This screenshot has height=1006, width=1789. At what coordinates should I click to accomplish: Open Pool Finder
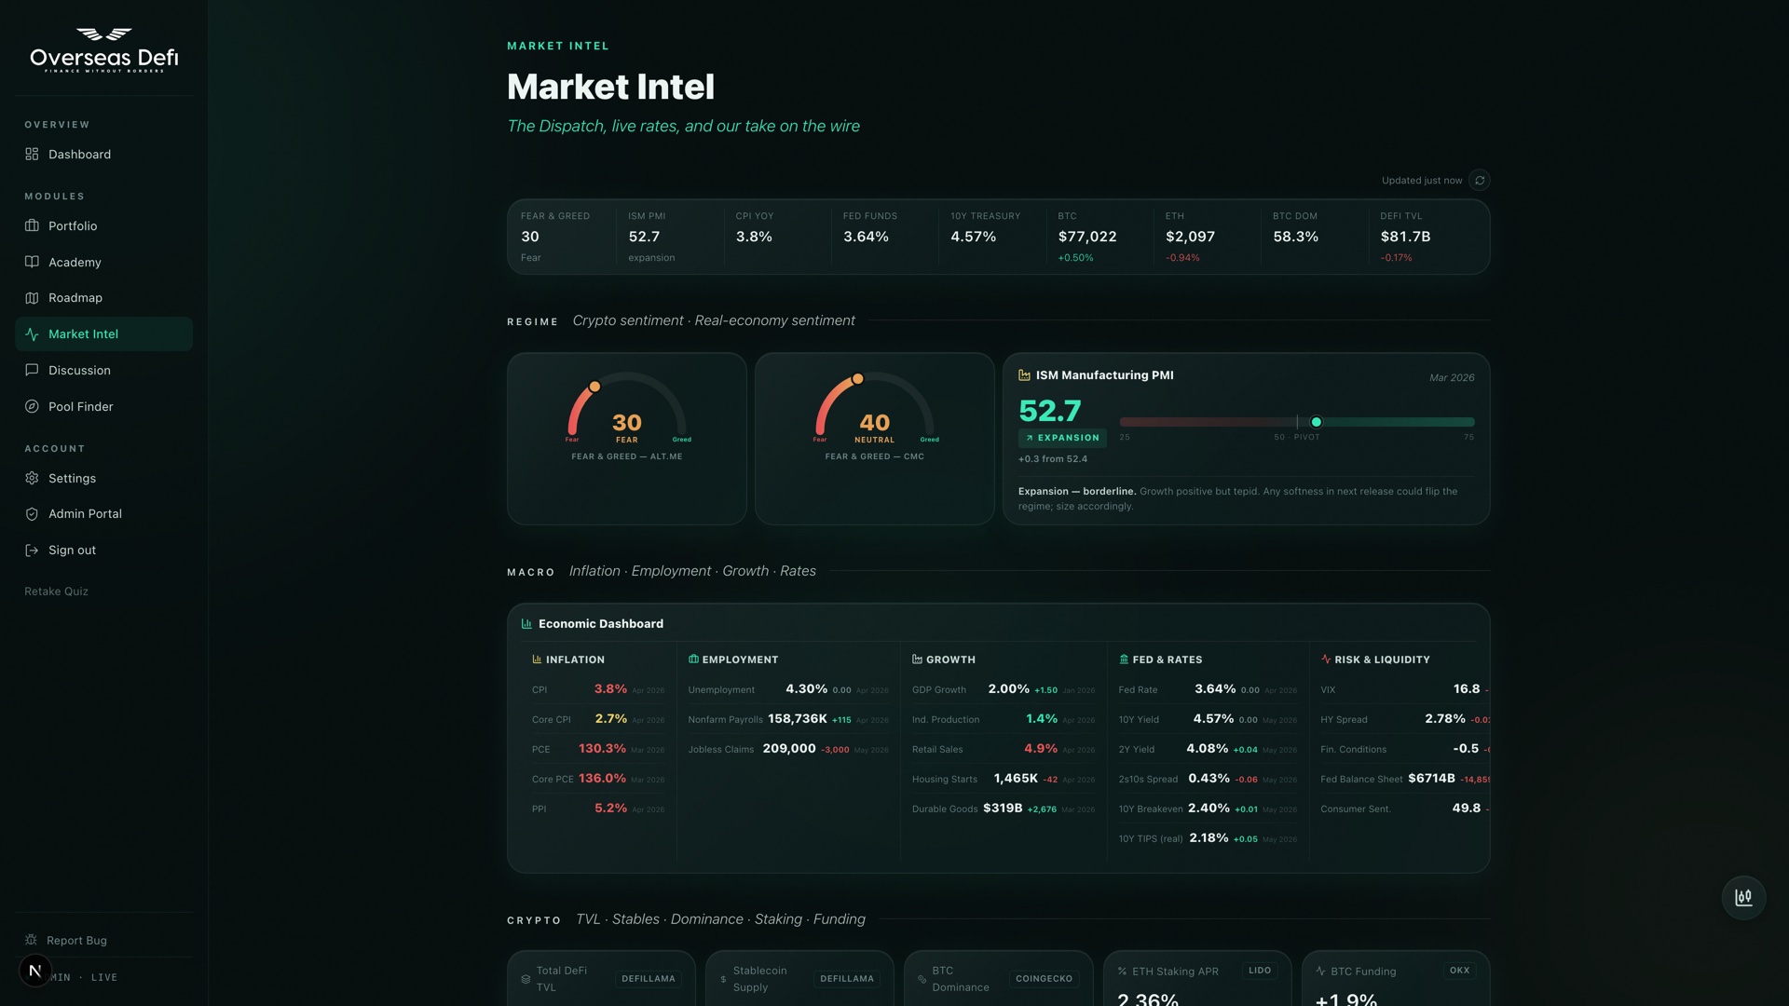pos(103,406)
